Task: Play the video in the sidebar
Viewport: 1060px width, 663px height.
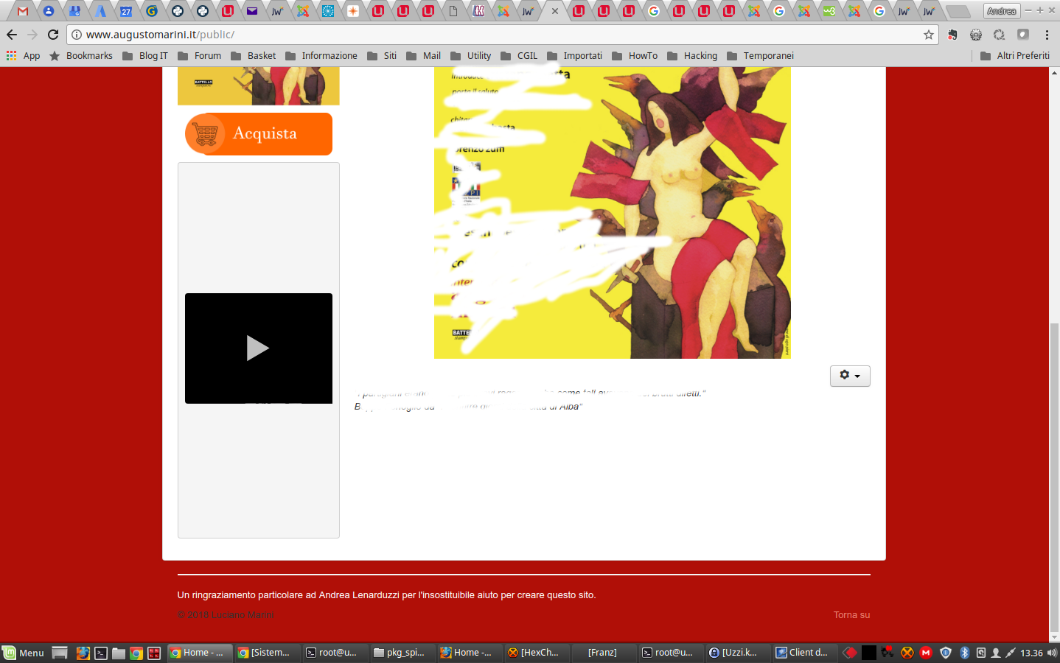Action: pos(259,348)
